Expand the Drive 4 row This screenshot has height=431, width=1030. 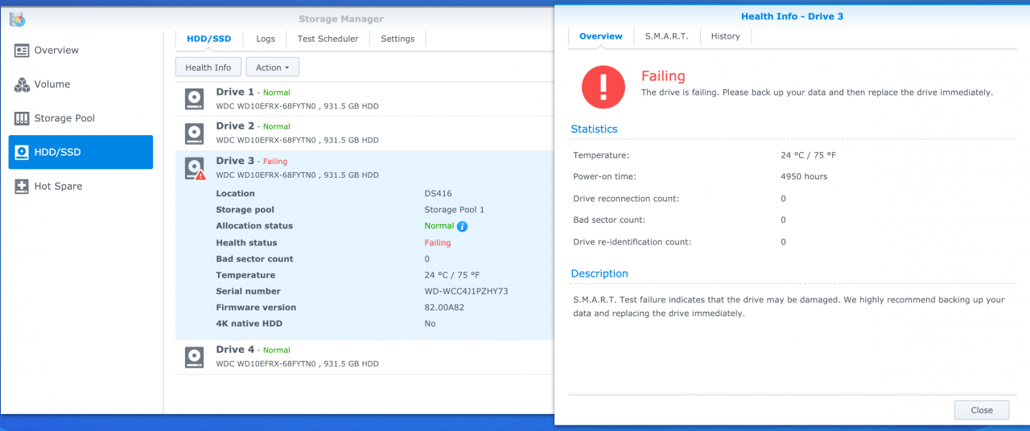coord(365,356)
